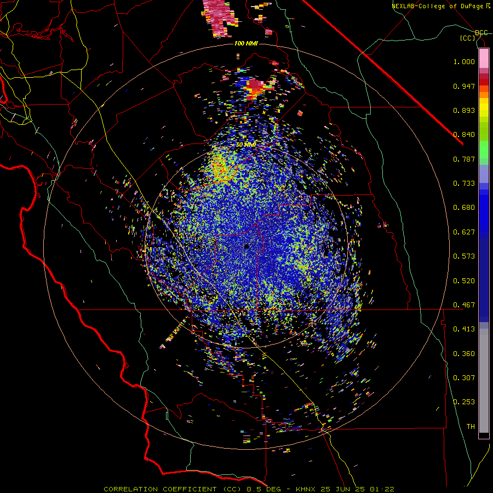The width and height of the screenshot is (493, 493).
Task: Click the 1.000 scale value
Action: pos(464,62)
